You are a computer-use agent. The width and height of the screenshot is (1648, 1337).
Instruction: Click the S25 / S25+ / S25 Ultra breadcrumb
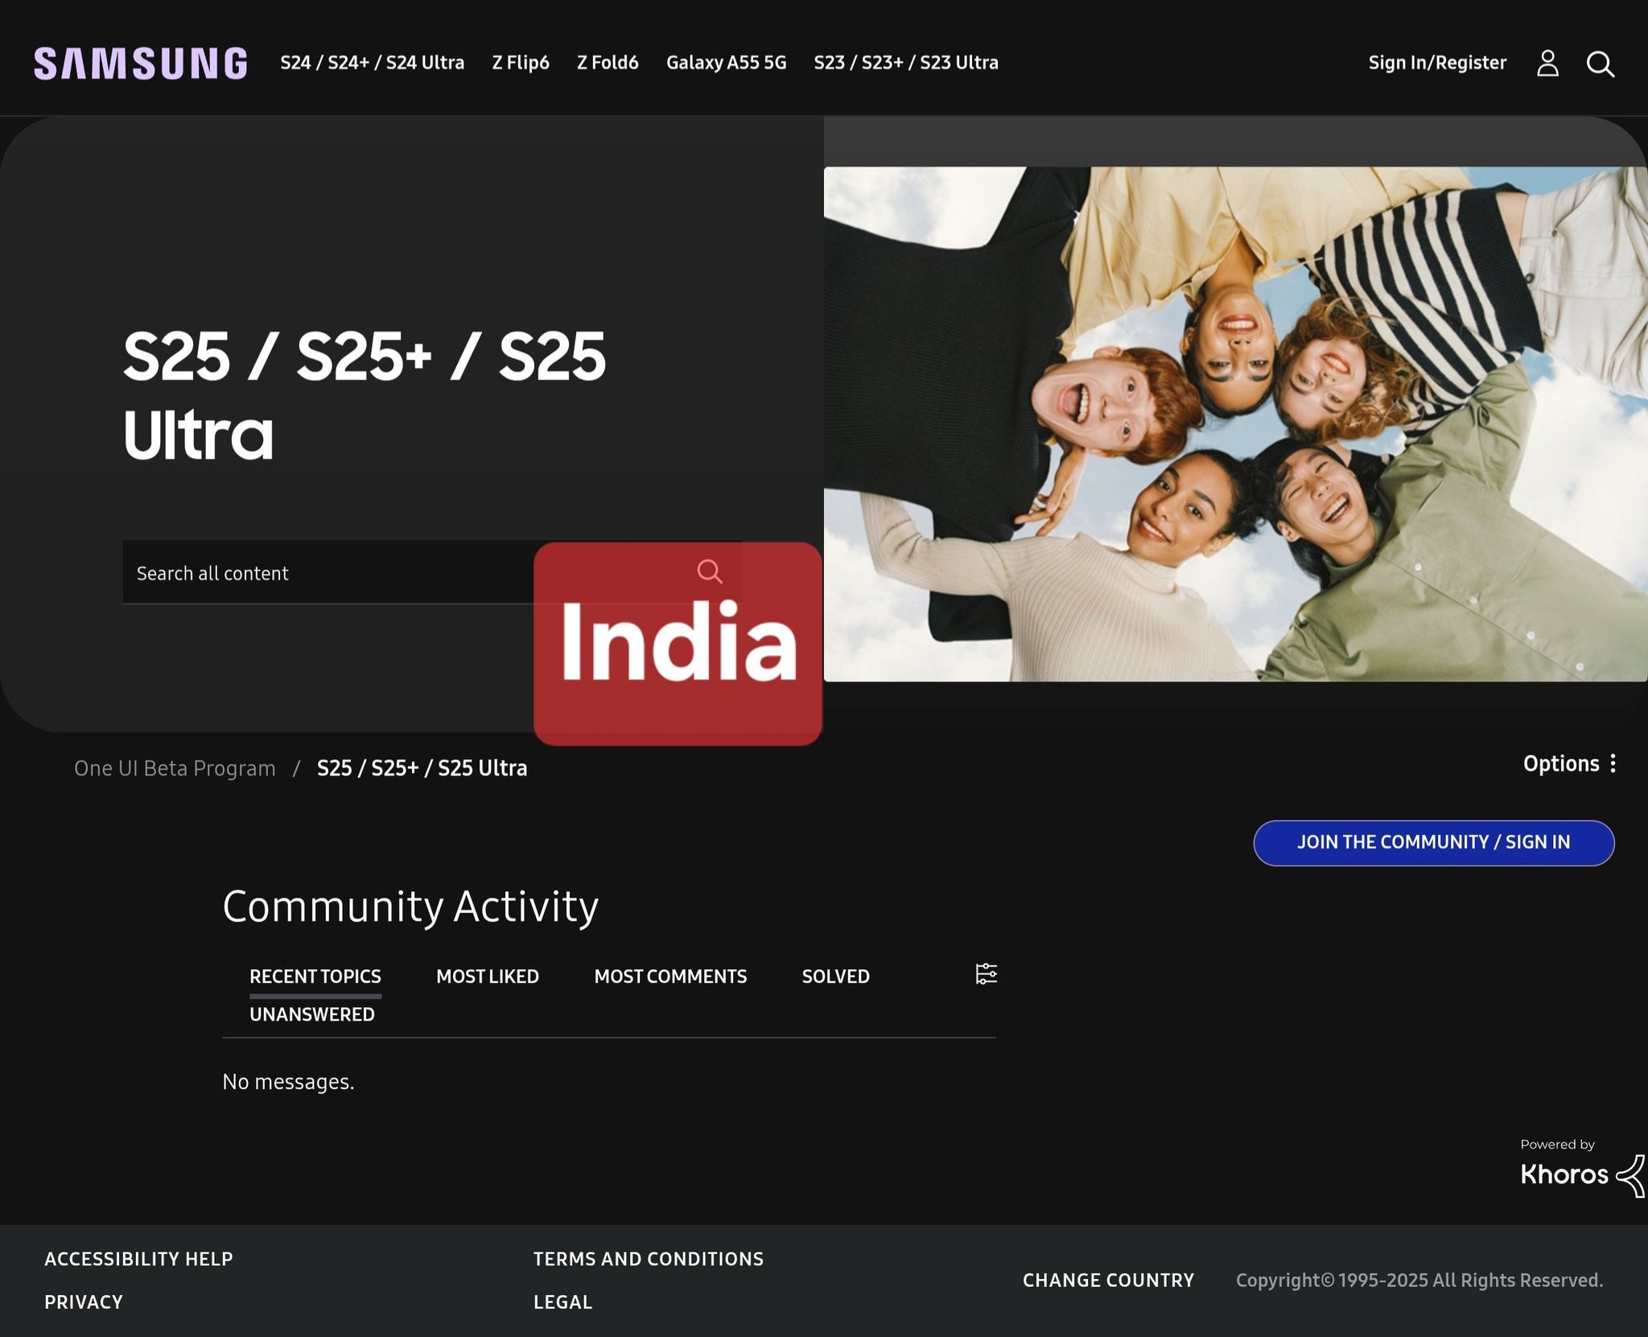coord(422,768)
